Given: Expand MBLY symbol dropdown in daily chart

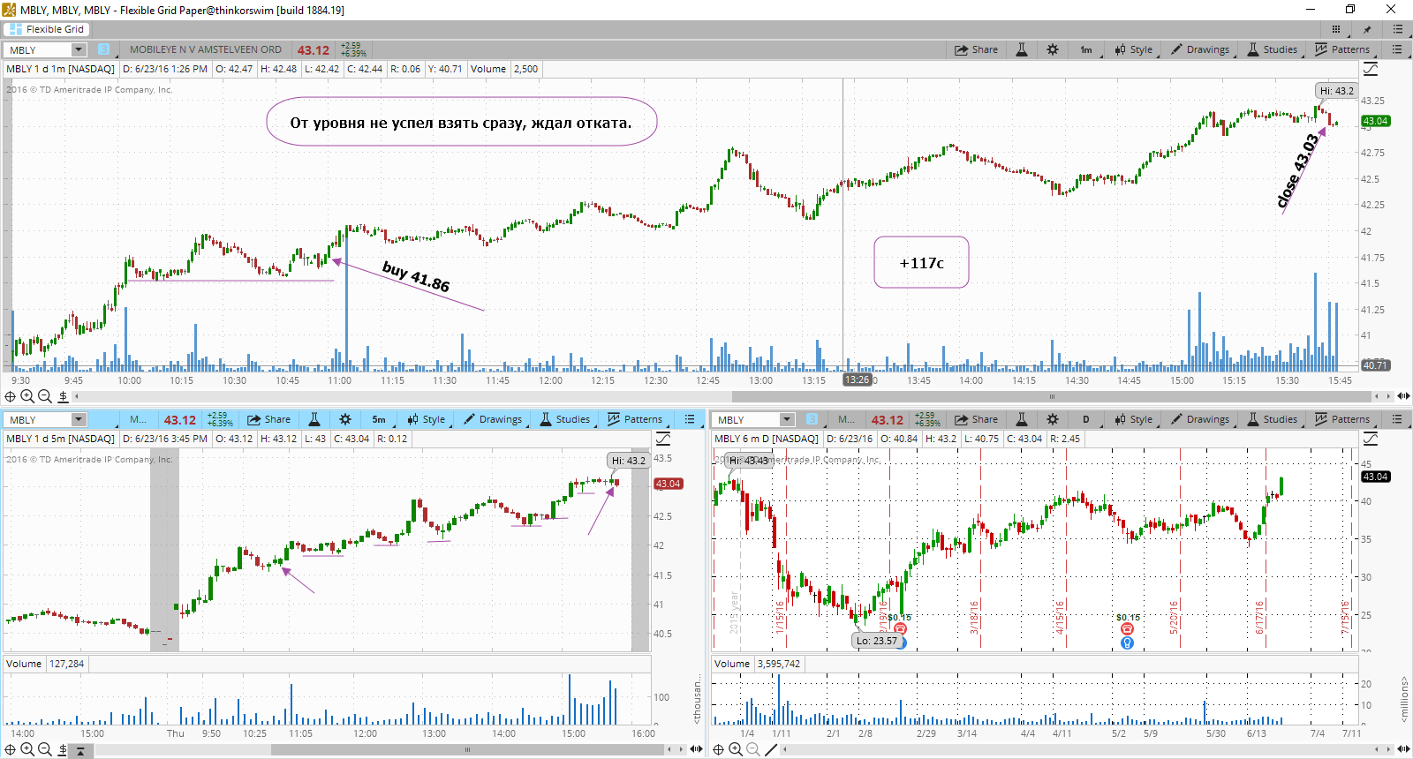Looking at the screenshot, I should [x=787, y=419].
